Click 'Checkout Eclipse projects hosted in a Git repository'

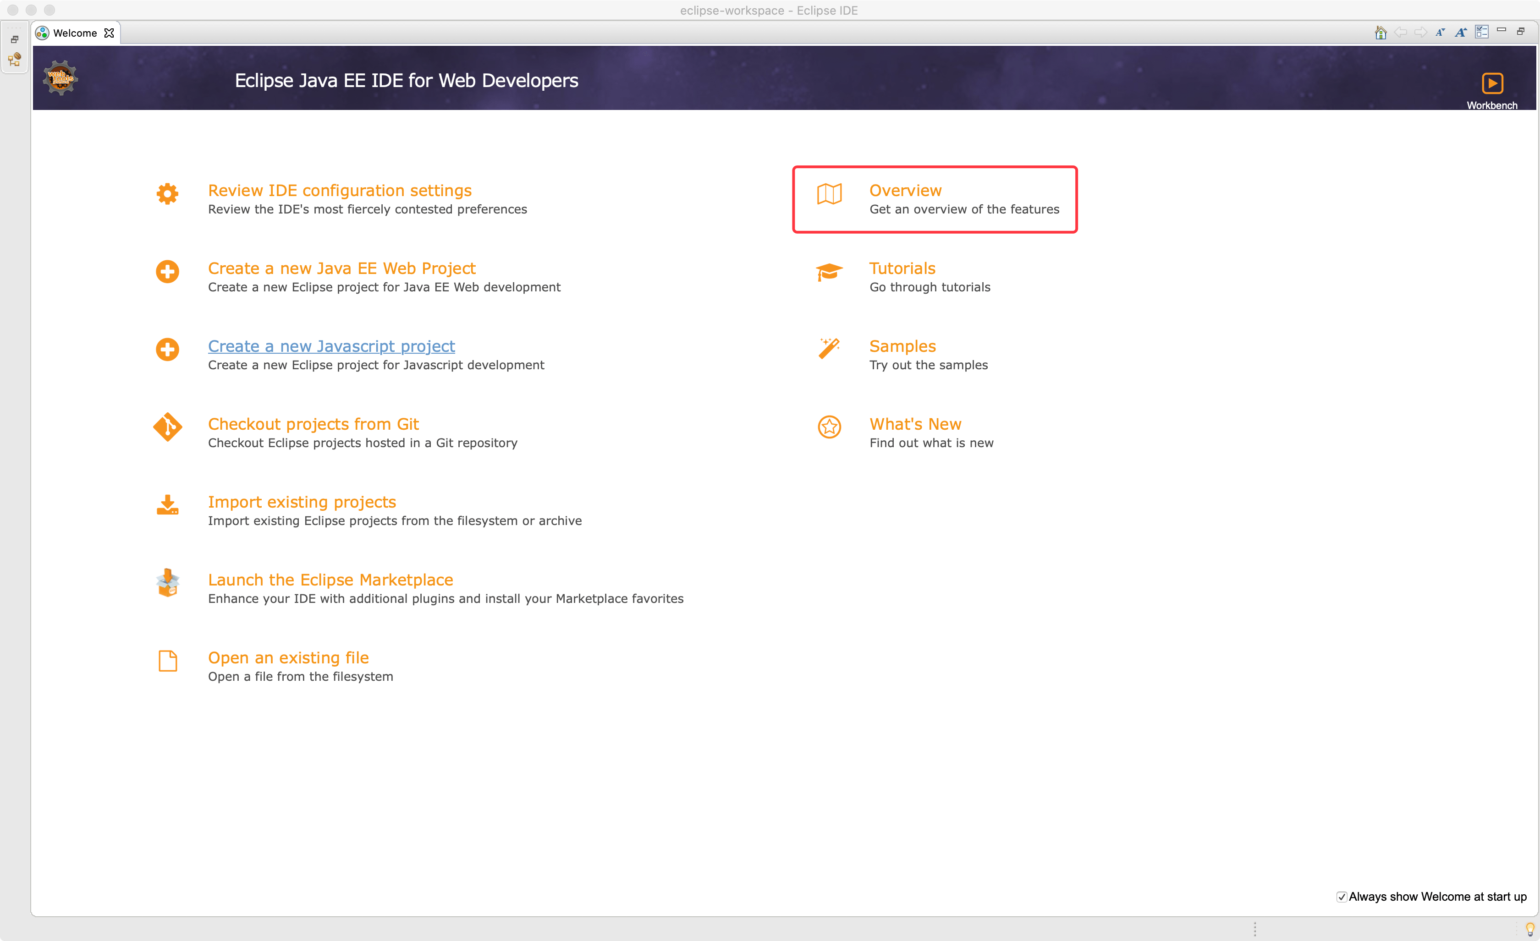(x=363, y=443)
